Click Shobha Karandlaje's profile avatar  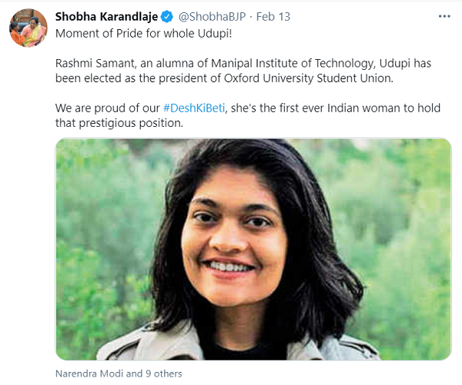pos(28,28)
